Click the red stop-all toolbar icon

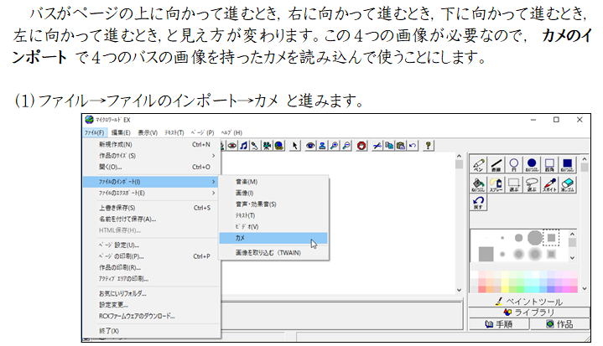pyautogui.click(x=361, y=146)
